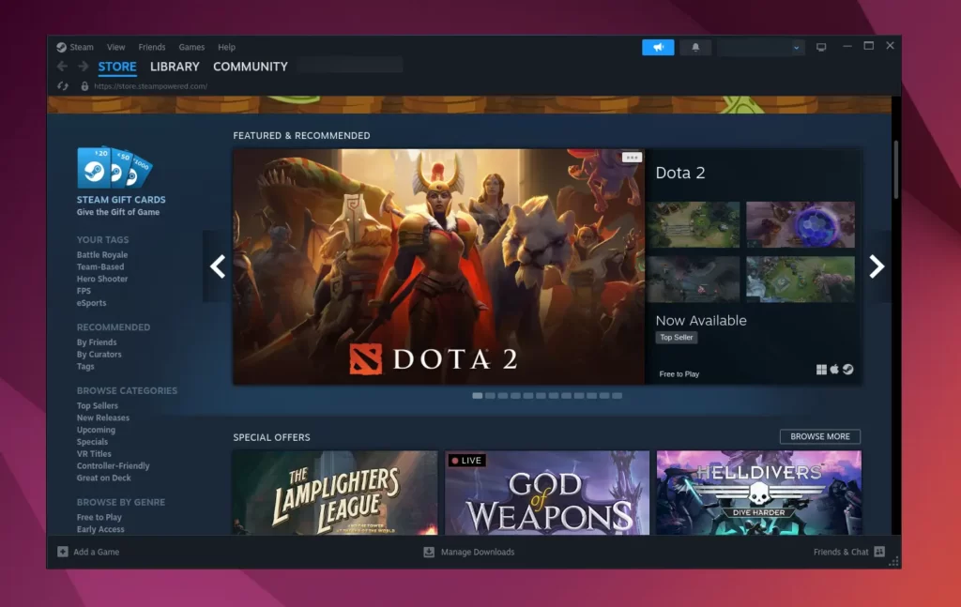The image size is (961, 607).
Task: Open the Games menu
Action: (x=191, y=47)
